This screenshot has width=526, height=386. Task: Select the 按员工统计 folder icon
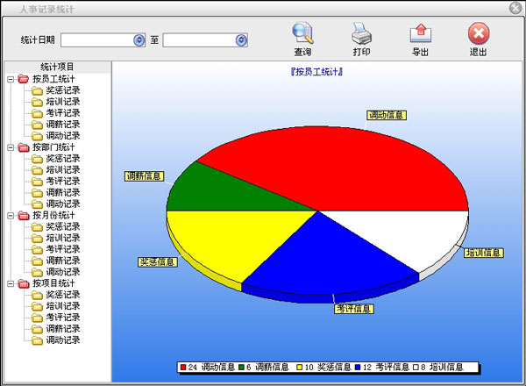click(x=23, y=79)
